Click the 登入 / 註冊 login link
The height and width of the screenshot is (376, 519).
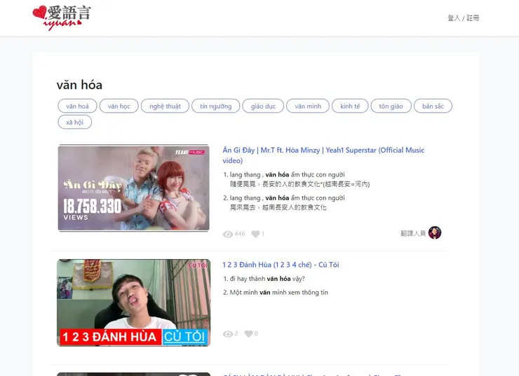tap(463, 18)
